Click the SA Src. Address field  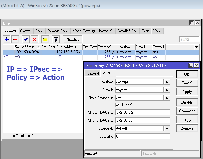click(x=143, y=112)
